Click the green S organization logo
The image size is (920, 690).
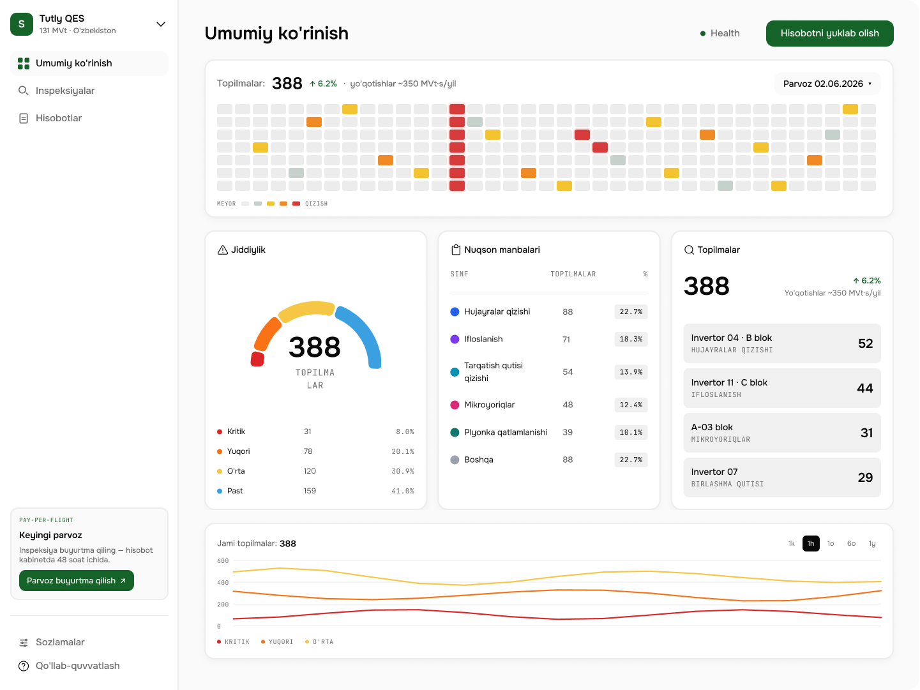point(22,24)
